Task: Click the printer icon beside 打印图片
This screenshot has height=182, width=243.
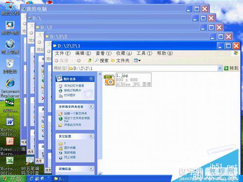Action: [x=61, y=96]
